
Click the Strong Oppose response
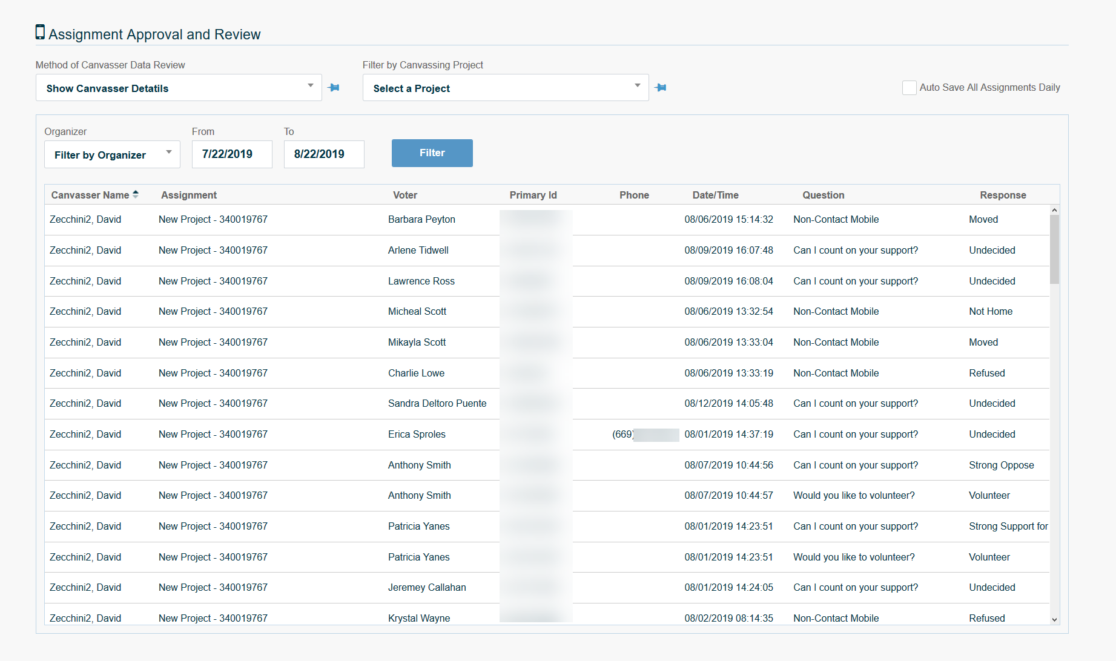[1001, 465]
